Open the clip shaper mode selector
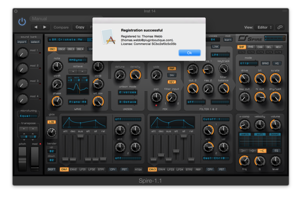Image resolution: width=299 pixels, height=201 pixels. pyautogui.click(x=249, y=63)
